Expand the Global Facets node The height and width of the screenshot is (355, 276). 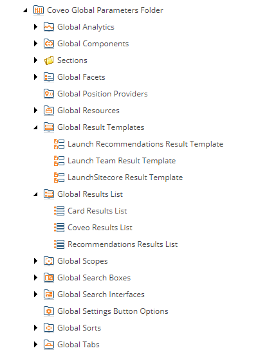point(35,77)
